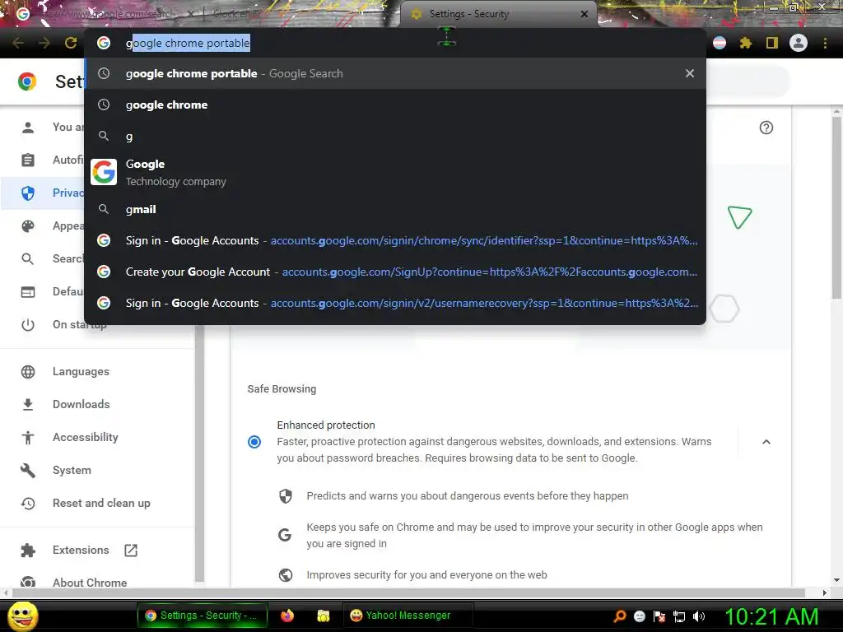Click the Privacy shield icon in sidebar

point(28,193)
